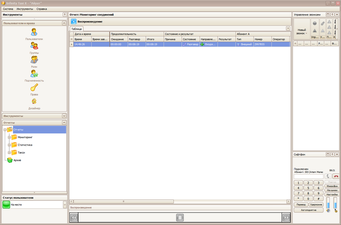Screen dimensions: 341x225
Task: Dial digit 5 on softphone keypad
Action: click(308, 188)
